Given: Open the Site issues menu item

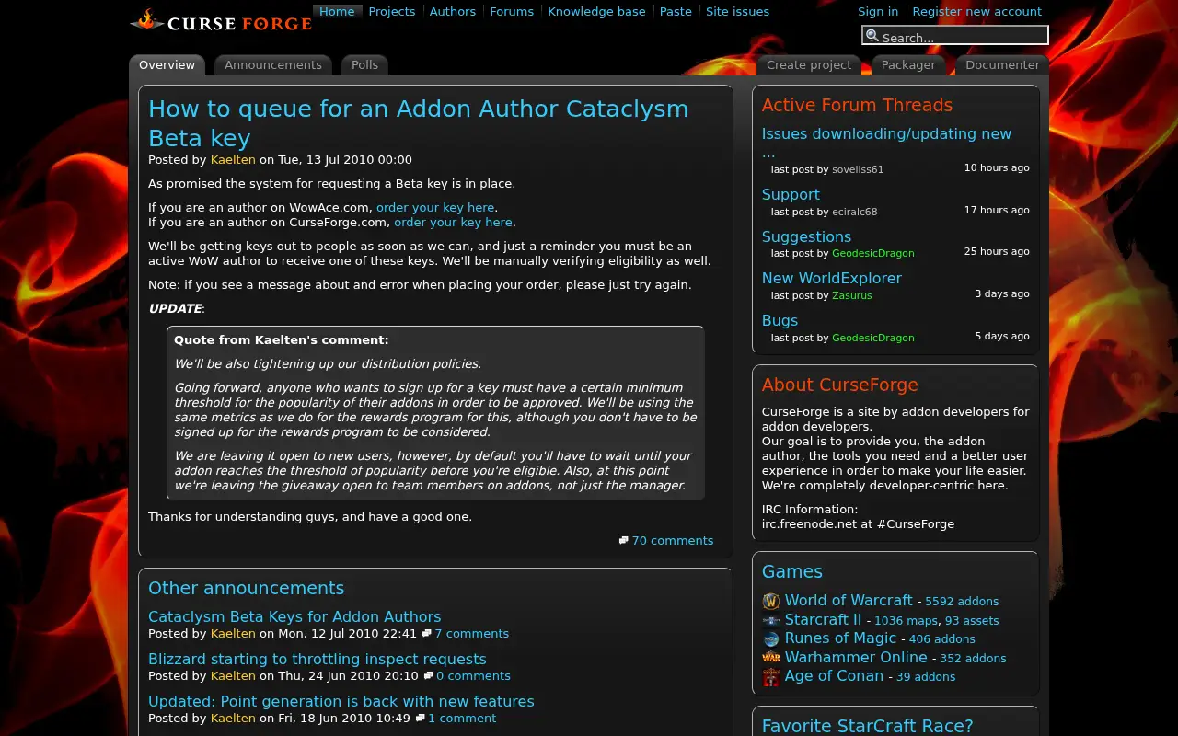Looking at the screenshot, I should (x=737, y=12).
